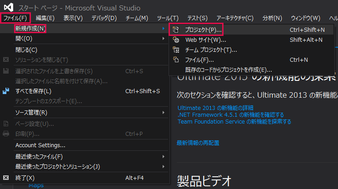Click the globe icon beside Web サイト(W)

tap(176, 40)
